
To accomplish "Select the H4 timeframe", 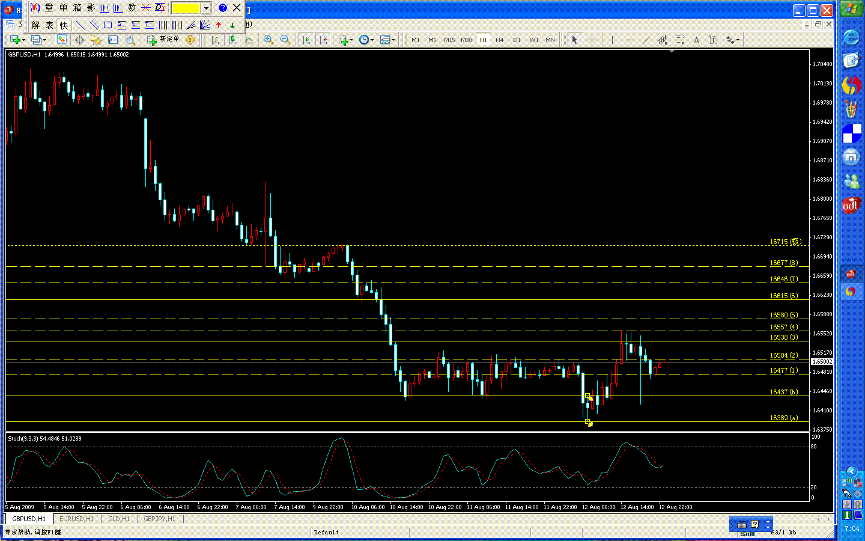I will pos(500,40).
